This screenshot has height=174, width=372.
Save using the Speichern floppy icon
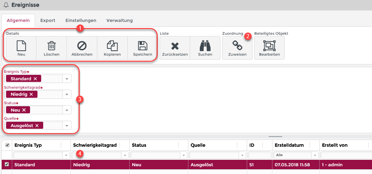(x=142, y=46)
